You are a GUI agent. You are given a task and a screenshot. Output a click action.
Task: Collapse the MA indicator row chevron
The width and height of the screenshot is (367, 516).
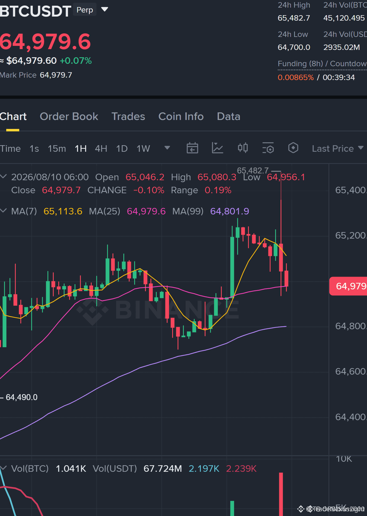point(3,211)
